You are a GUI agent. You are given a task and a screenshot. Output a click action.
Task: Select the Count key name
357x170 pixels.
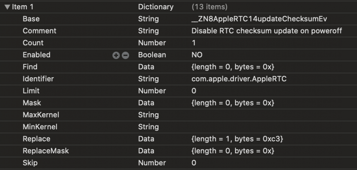click(33, 43)
